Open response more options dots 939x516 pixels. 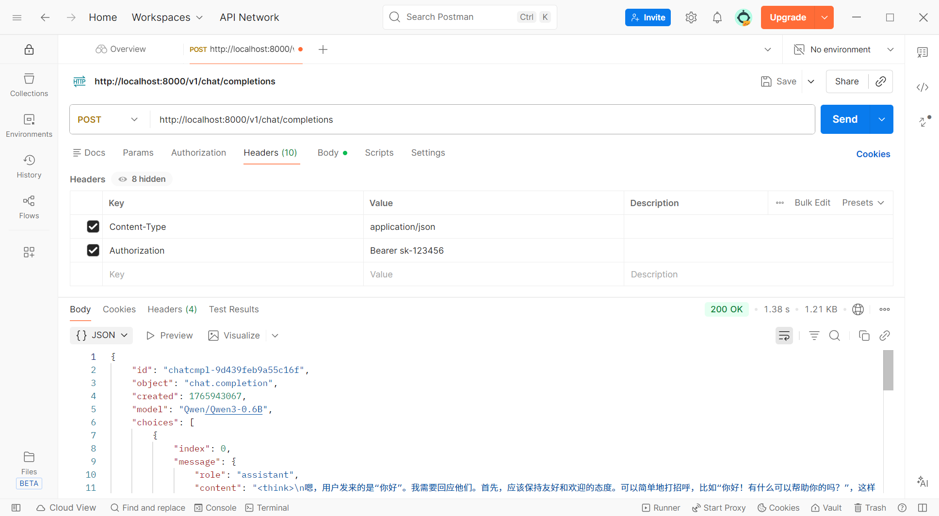pos(885,309)
